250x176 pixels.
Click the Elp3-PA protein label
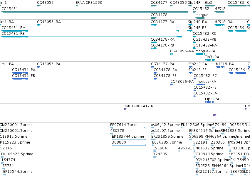coord(212,99)
